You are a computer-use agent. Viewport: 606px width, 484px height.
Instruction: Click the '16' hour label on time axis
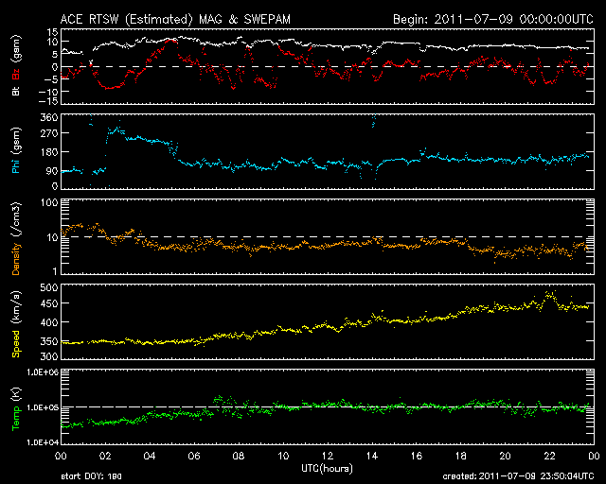point(417,457)
